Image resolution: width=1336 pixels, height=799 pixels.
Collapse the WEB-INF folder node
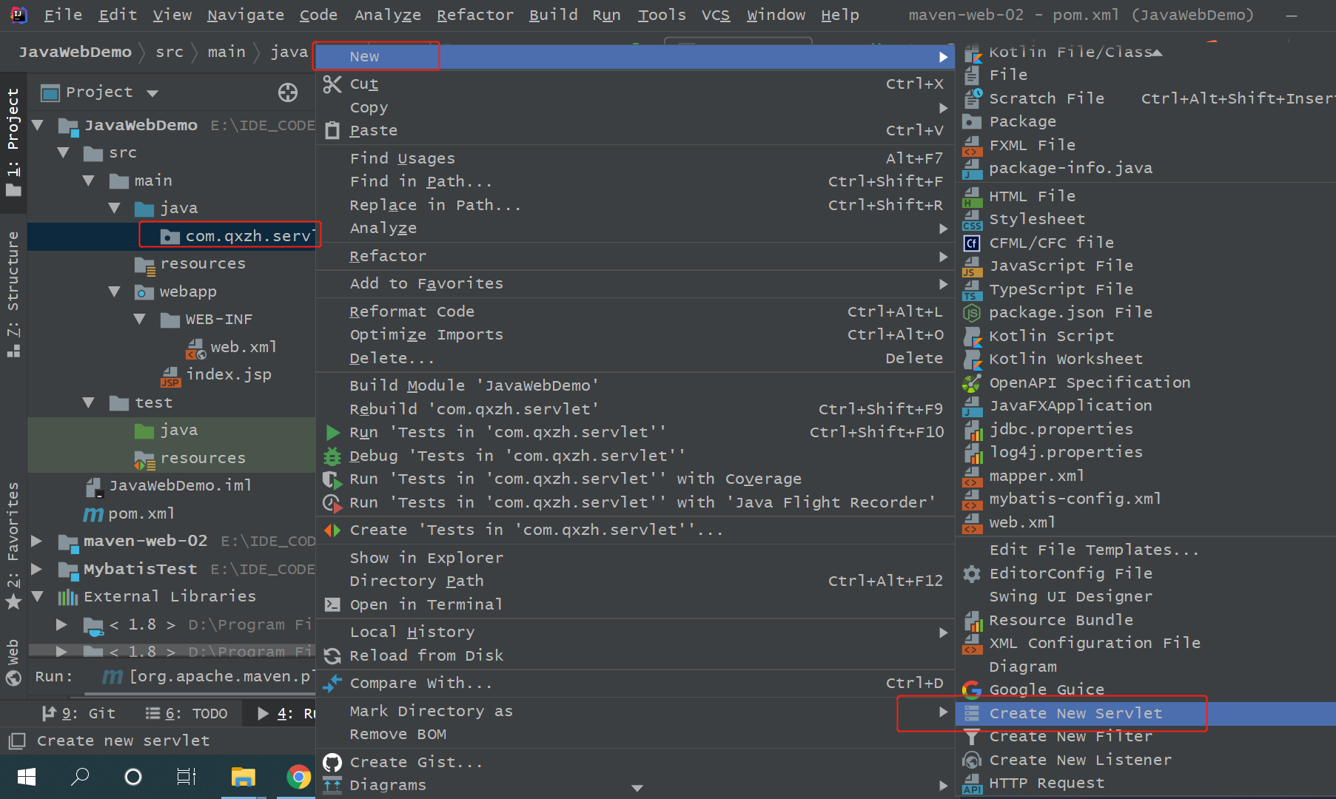[139, 320]
